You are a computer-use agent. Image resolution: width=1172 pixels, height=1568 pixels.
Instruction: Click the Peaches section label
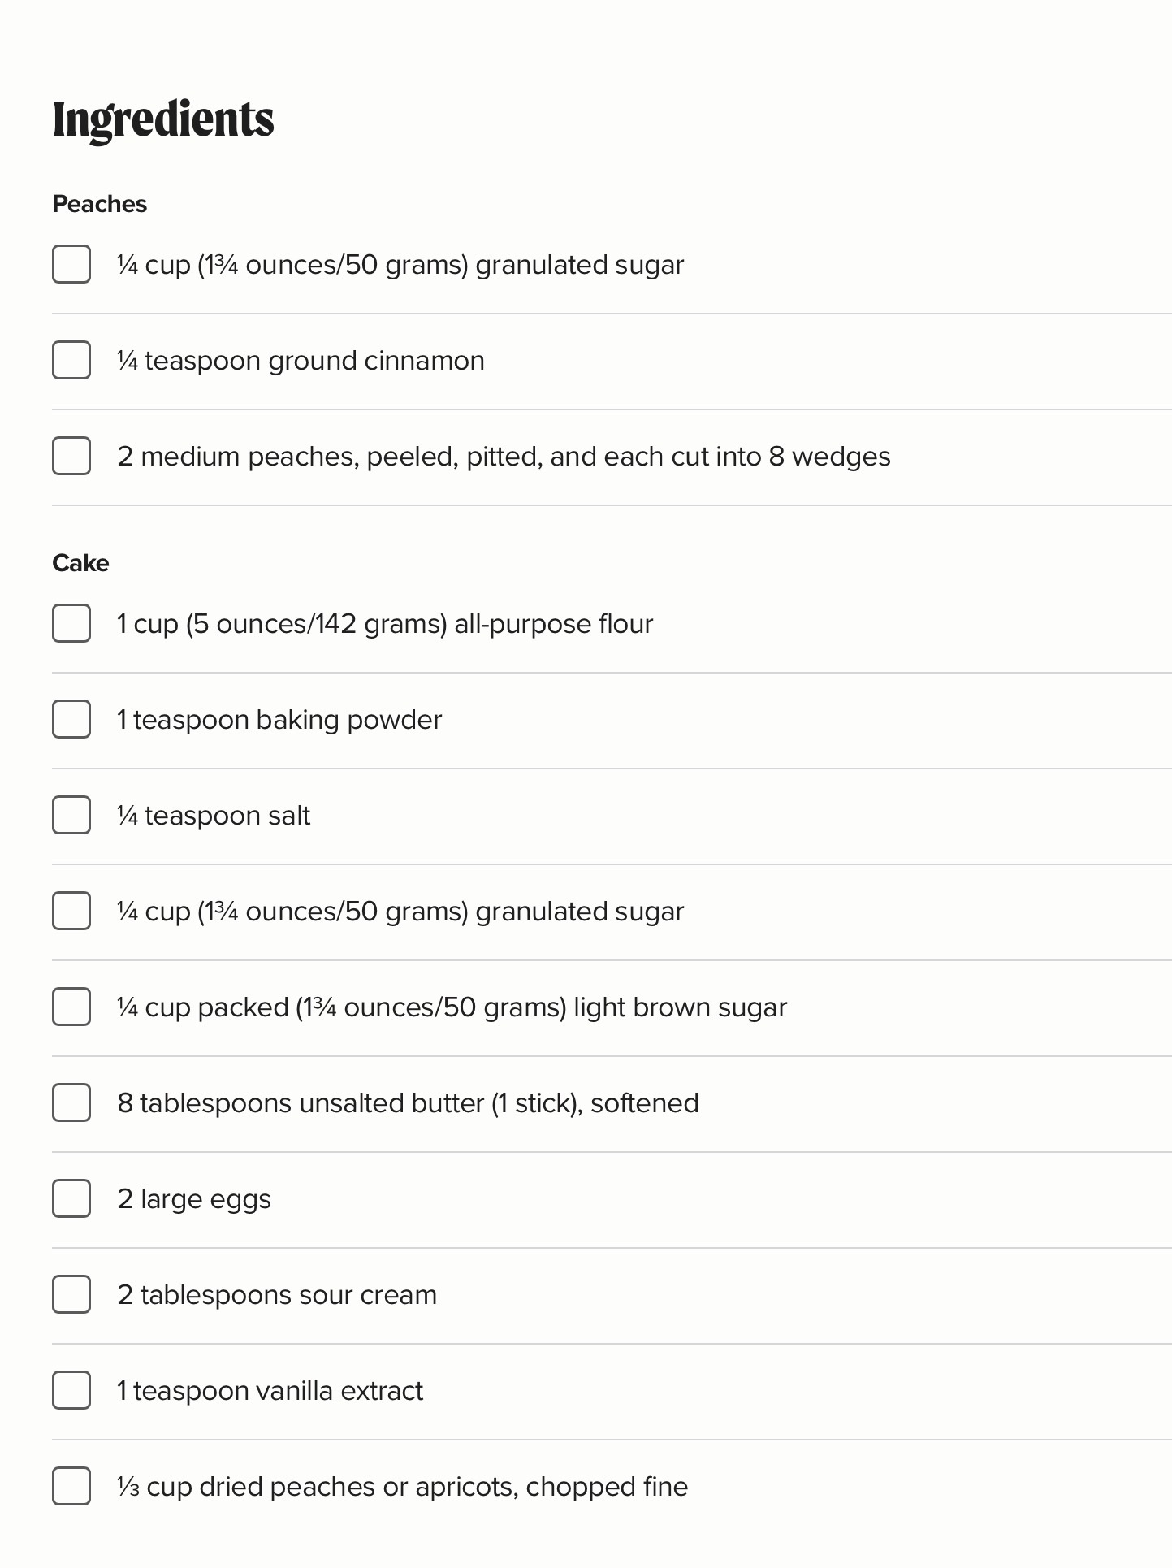click(x=99, y=204)
